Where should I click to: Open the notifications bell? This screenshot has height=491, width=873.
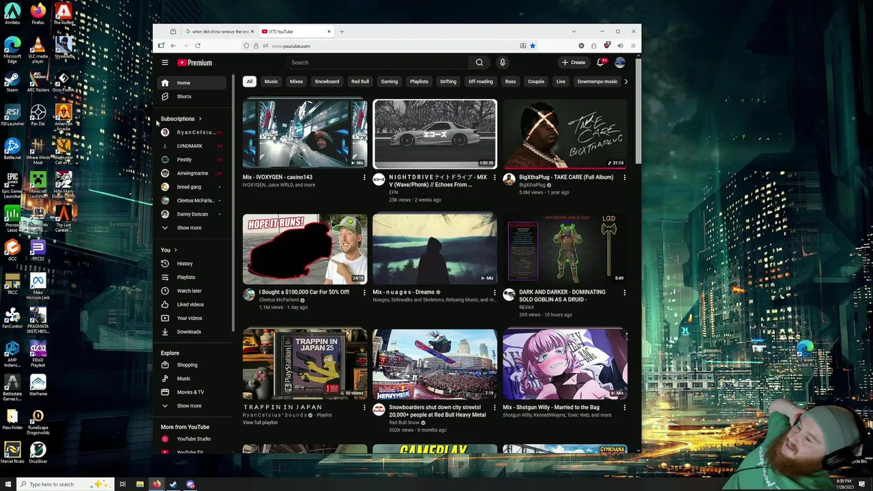tap(600, 63)
